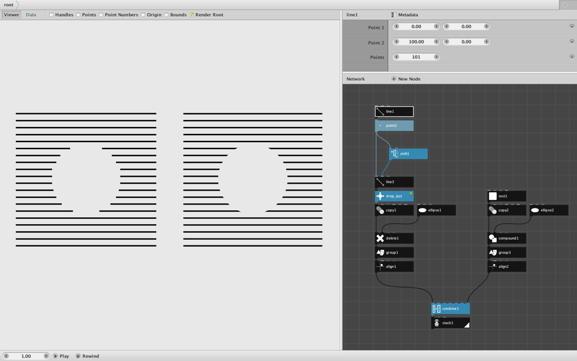
Task: Click the root breadcrumb
Action: click(x=9, y=5)
